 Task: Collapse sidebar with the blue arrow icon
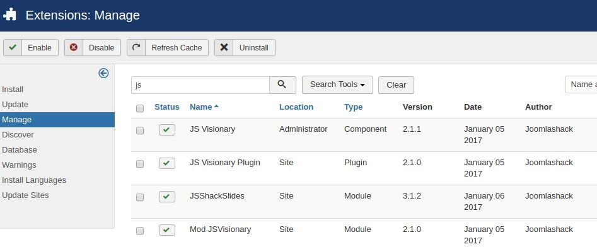[x=103, y=73]
